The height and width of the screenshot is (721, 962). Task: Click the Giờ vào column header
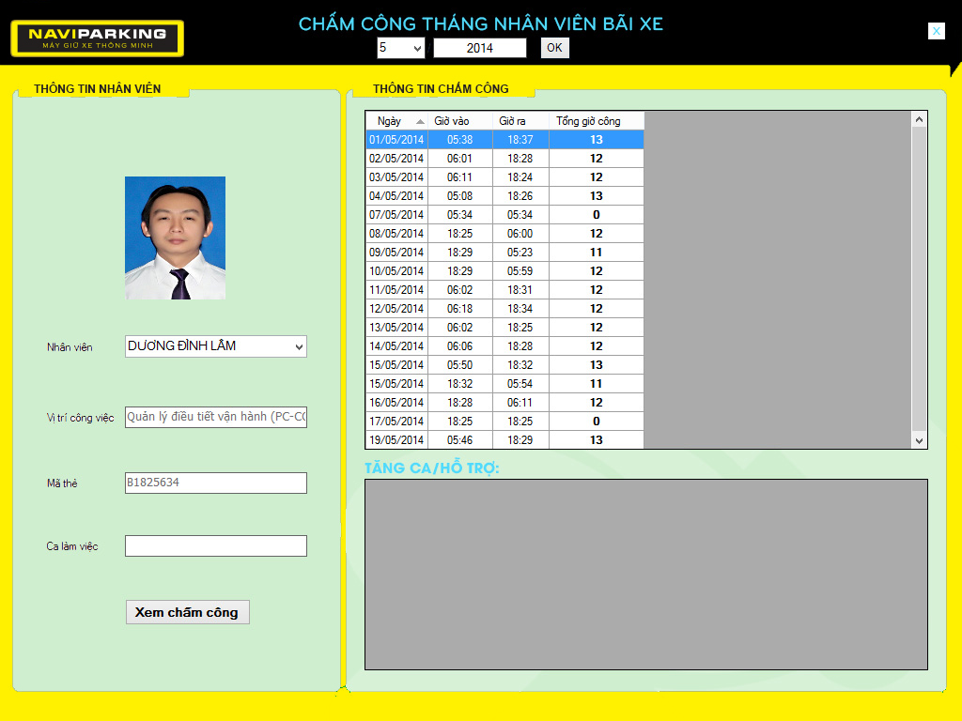[458, 121]
